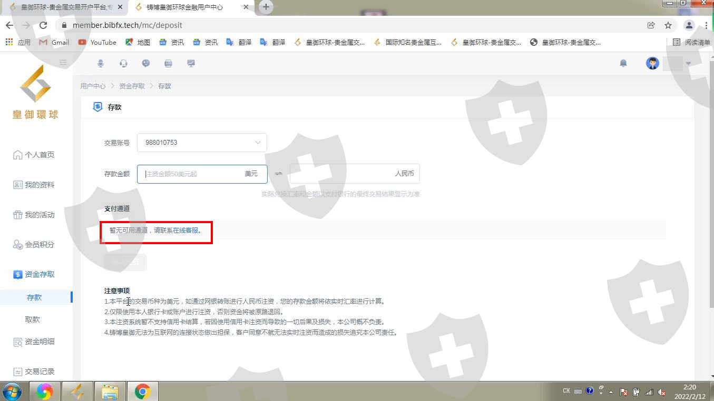Click the chat bubble icon in the toolbar

tap(146, 64)
